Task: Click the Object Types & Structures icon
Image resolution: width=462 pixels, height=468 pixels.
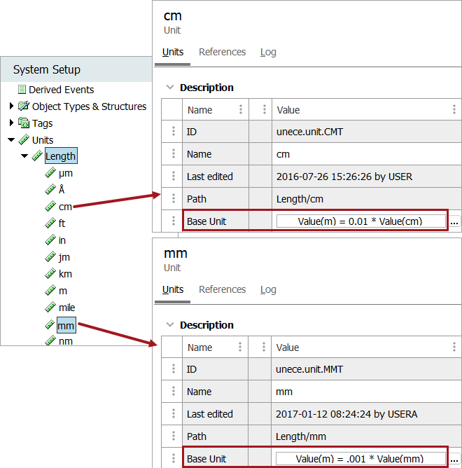Action: (24, 106)
